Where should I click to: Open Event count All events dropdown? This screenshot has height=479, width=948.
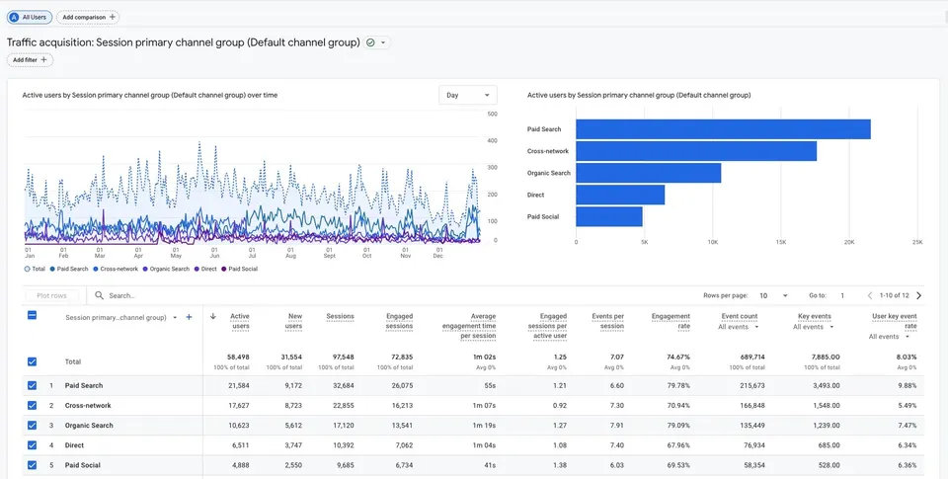coord(739,327)
